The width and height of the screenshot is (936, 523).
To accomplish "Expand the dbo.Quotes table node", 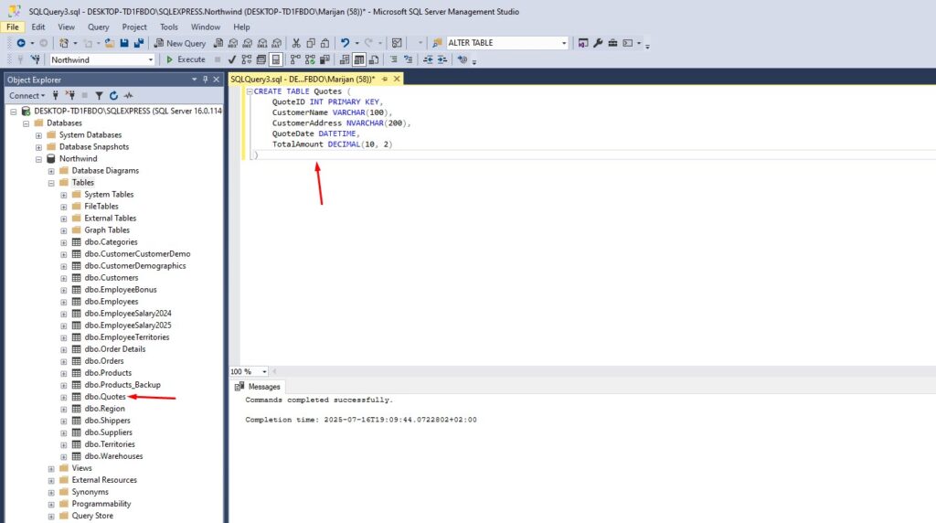I will tap(64, 397).
